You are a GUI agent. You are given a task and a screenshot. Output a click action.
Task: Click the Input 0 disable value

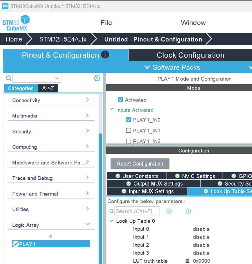tap(201, 229)
